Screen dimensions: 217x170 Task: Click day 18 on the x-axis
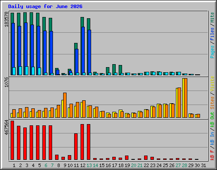point(121,165)
